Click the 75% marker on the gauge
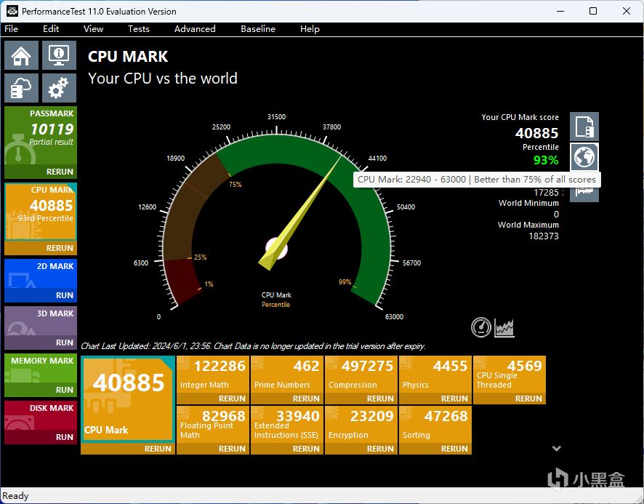644x504 pixels. click(x=236, y=185)
